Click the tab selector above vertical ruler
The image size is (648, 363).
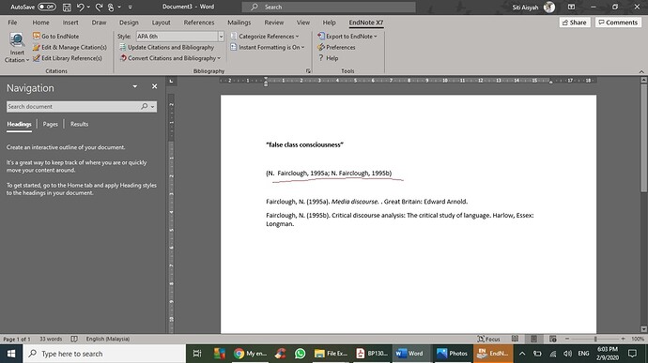tap(171, 81)
